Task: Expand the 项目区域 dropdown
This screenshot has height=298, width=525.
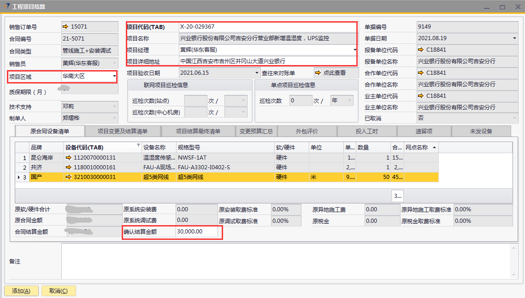Action: tap(114, 76)
